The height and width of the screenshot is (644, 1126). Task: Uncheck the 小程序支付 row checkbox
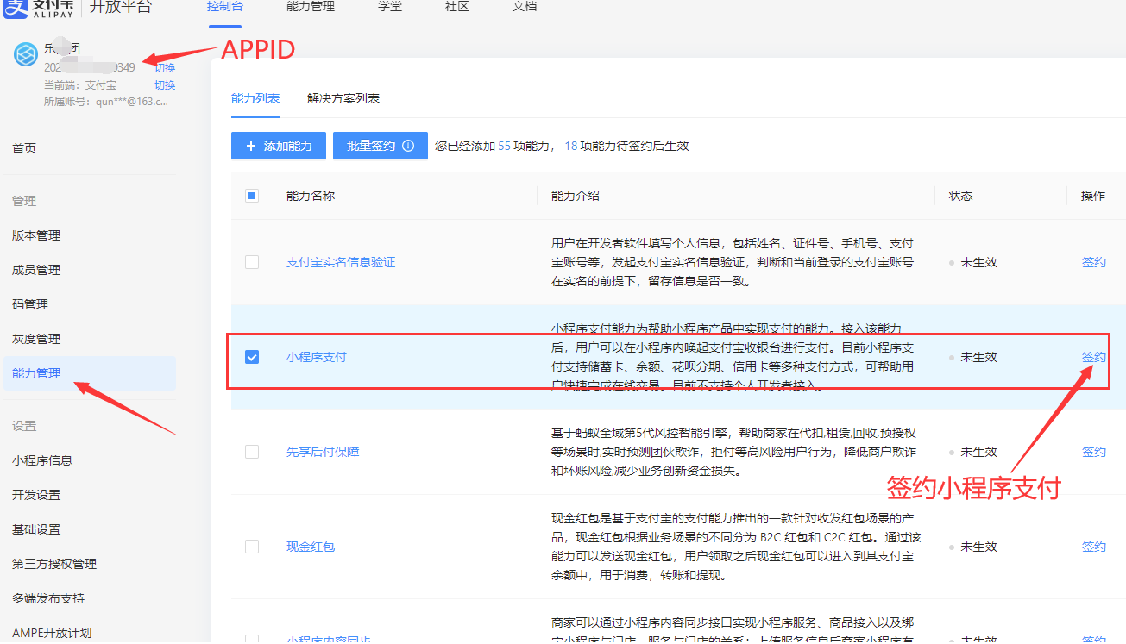[x=252, y=357]
